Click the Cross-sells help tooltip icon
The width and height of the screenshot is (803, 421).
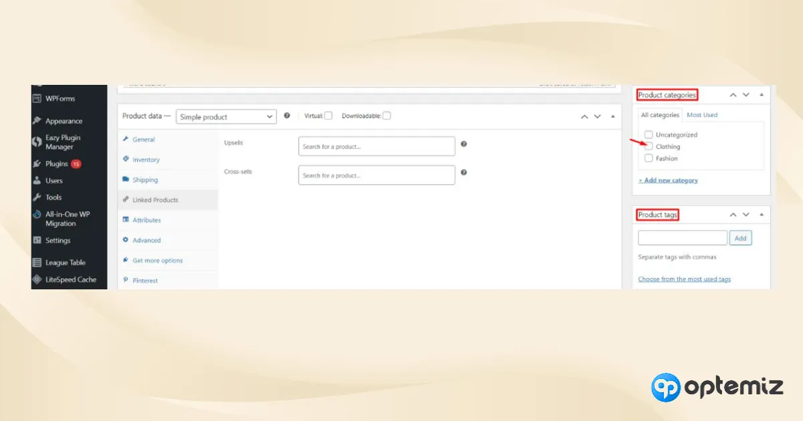point(464,172)
